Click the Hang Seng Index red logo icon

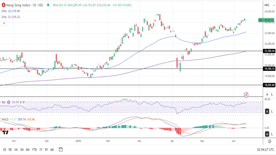click(x=3, y=5)
